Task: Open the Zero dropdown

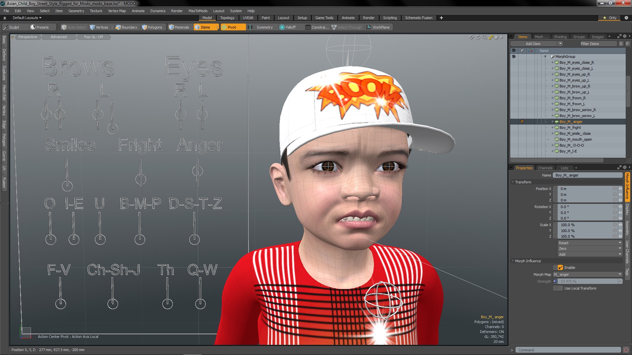Action: point(590,248)
